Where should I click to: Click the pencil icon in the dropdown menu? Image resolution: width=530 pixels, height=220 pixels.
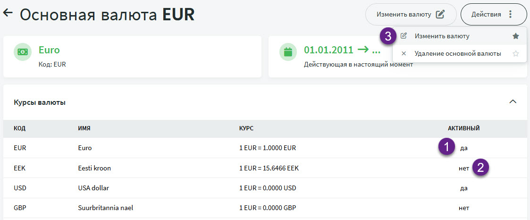404,36
